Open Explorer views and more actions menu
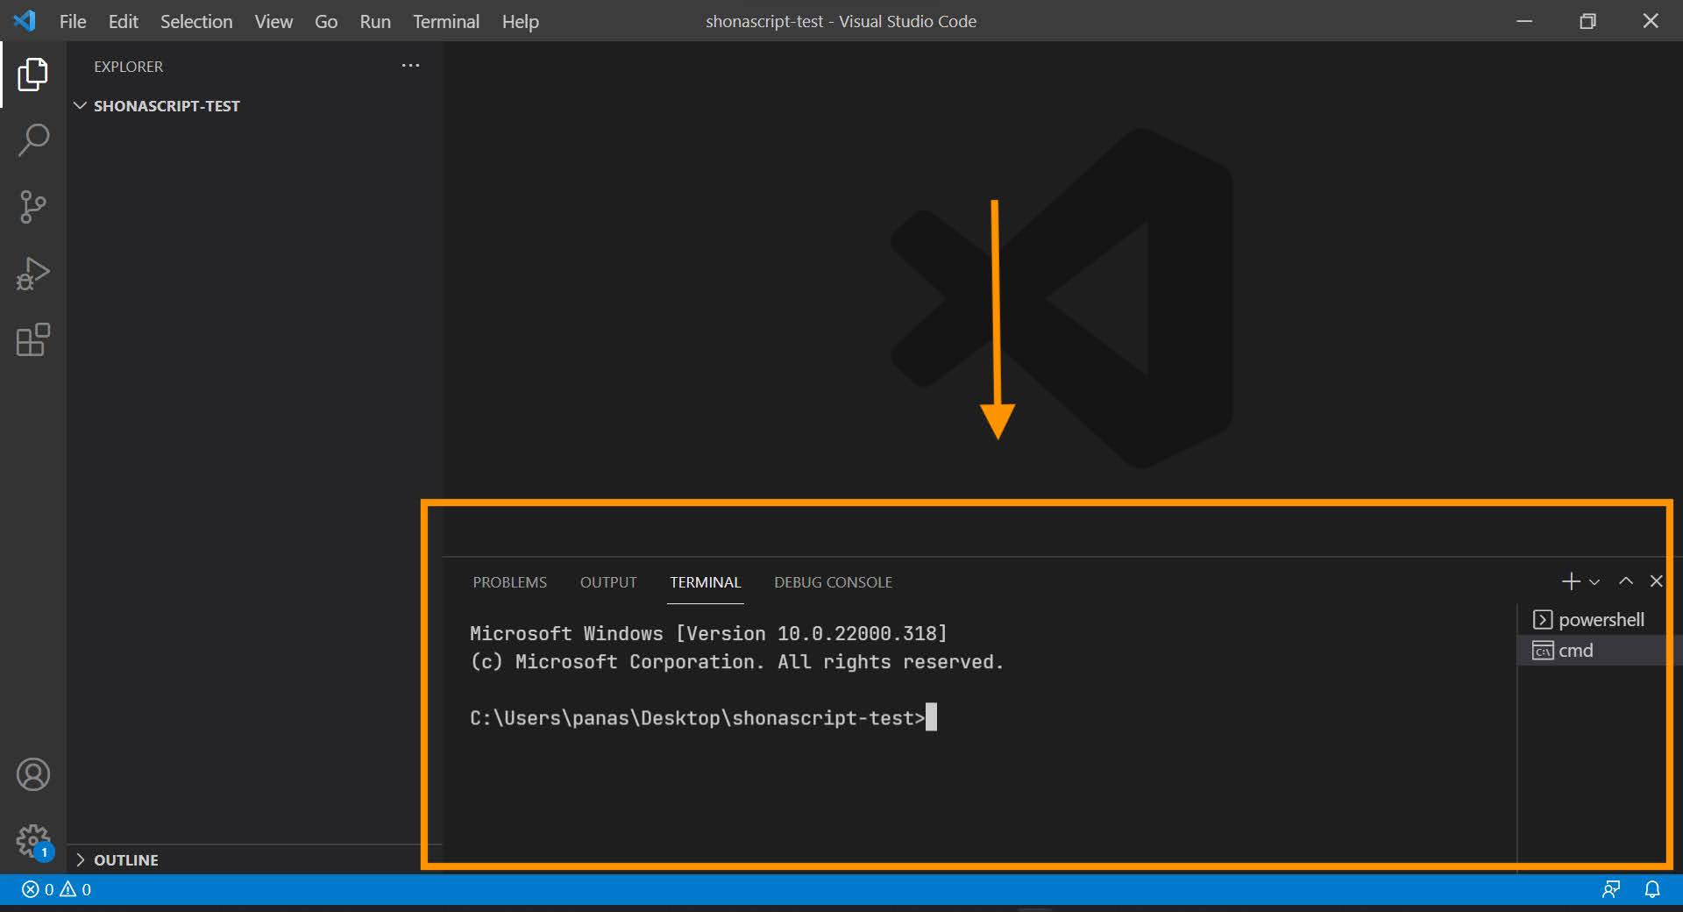The width and height of the screenshot is (1683, 912). point(410,66)
